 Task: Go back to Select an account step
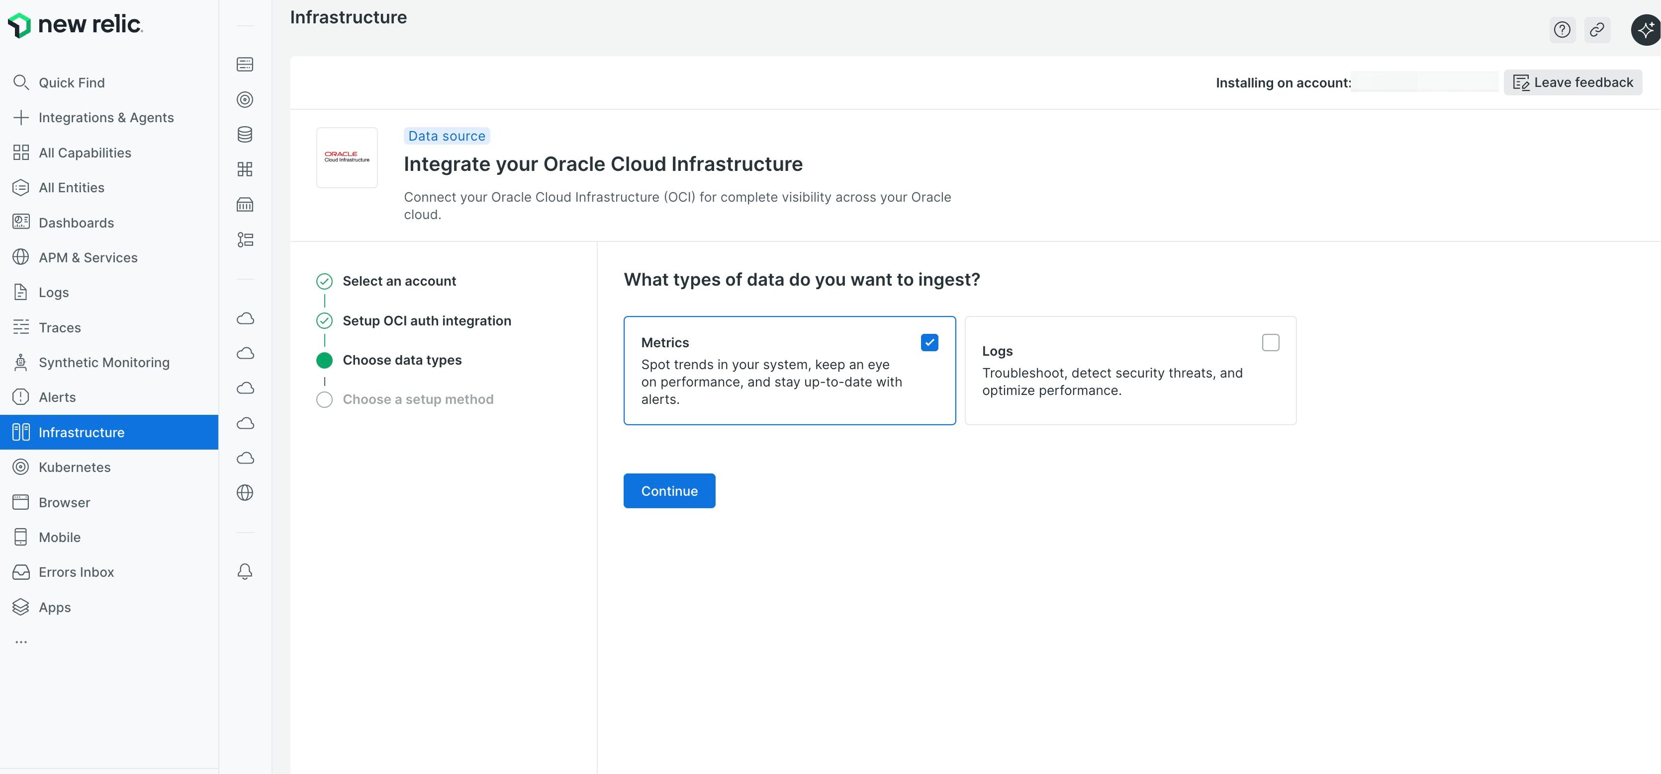click(398, 281)
